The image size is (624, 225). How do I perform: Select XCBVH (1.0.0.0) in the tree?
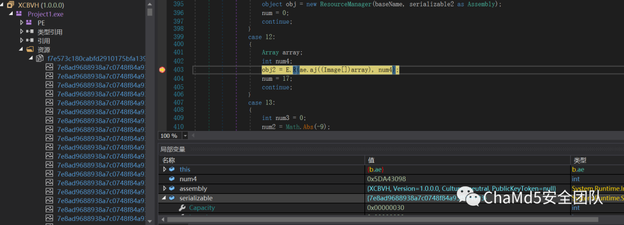[41, 5]
